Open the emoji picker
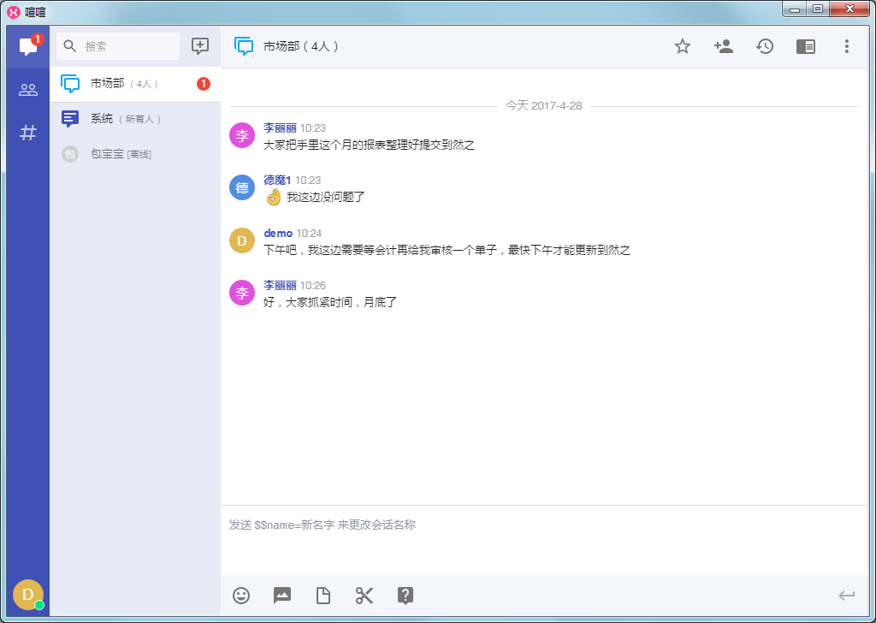This screenshot has width=876, height=623. click(x=241, y=595)
